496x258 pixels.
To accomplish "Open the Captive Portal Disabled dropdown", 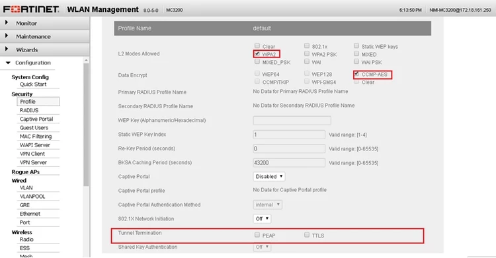I will pos(269,177).
